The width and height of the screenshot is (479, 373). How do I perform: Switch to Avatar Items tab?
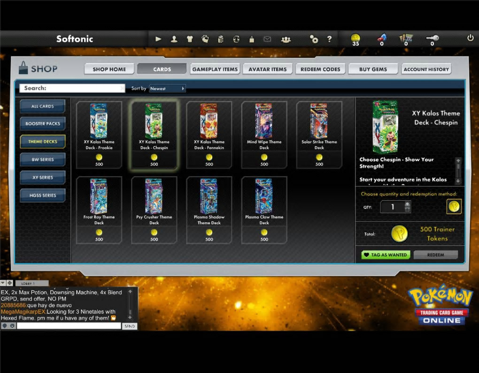(268, 69)
